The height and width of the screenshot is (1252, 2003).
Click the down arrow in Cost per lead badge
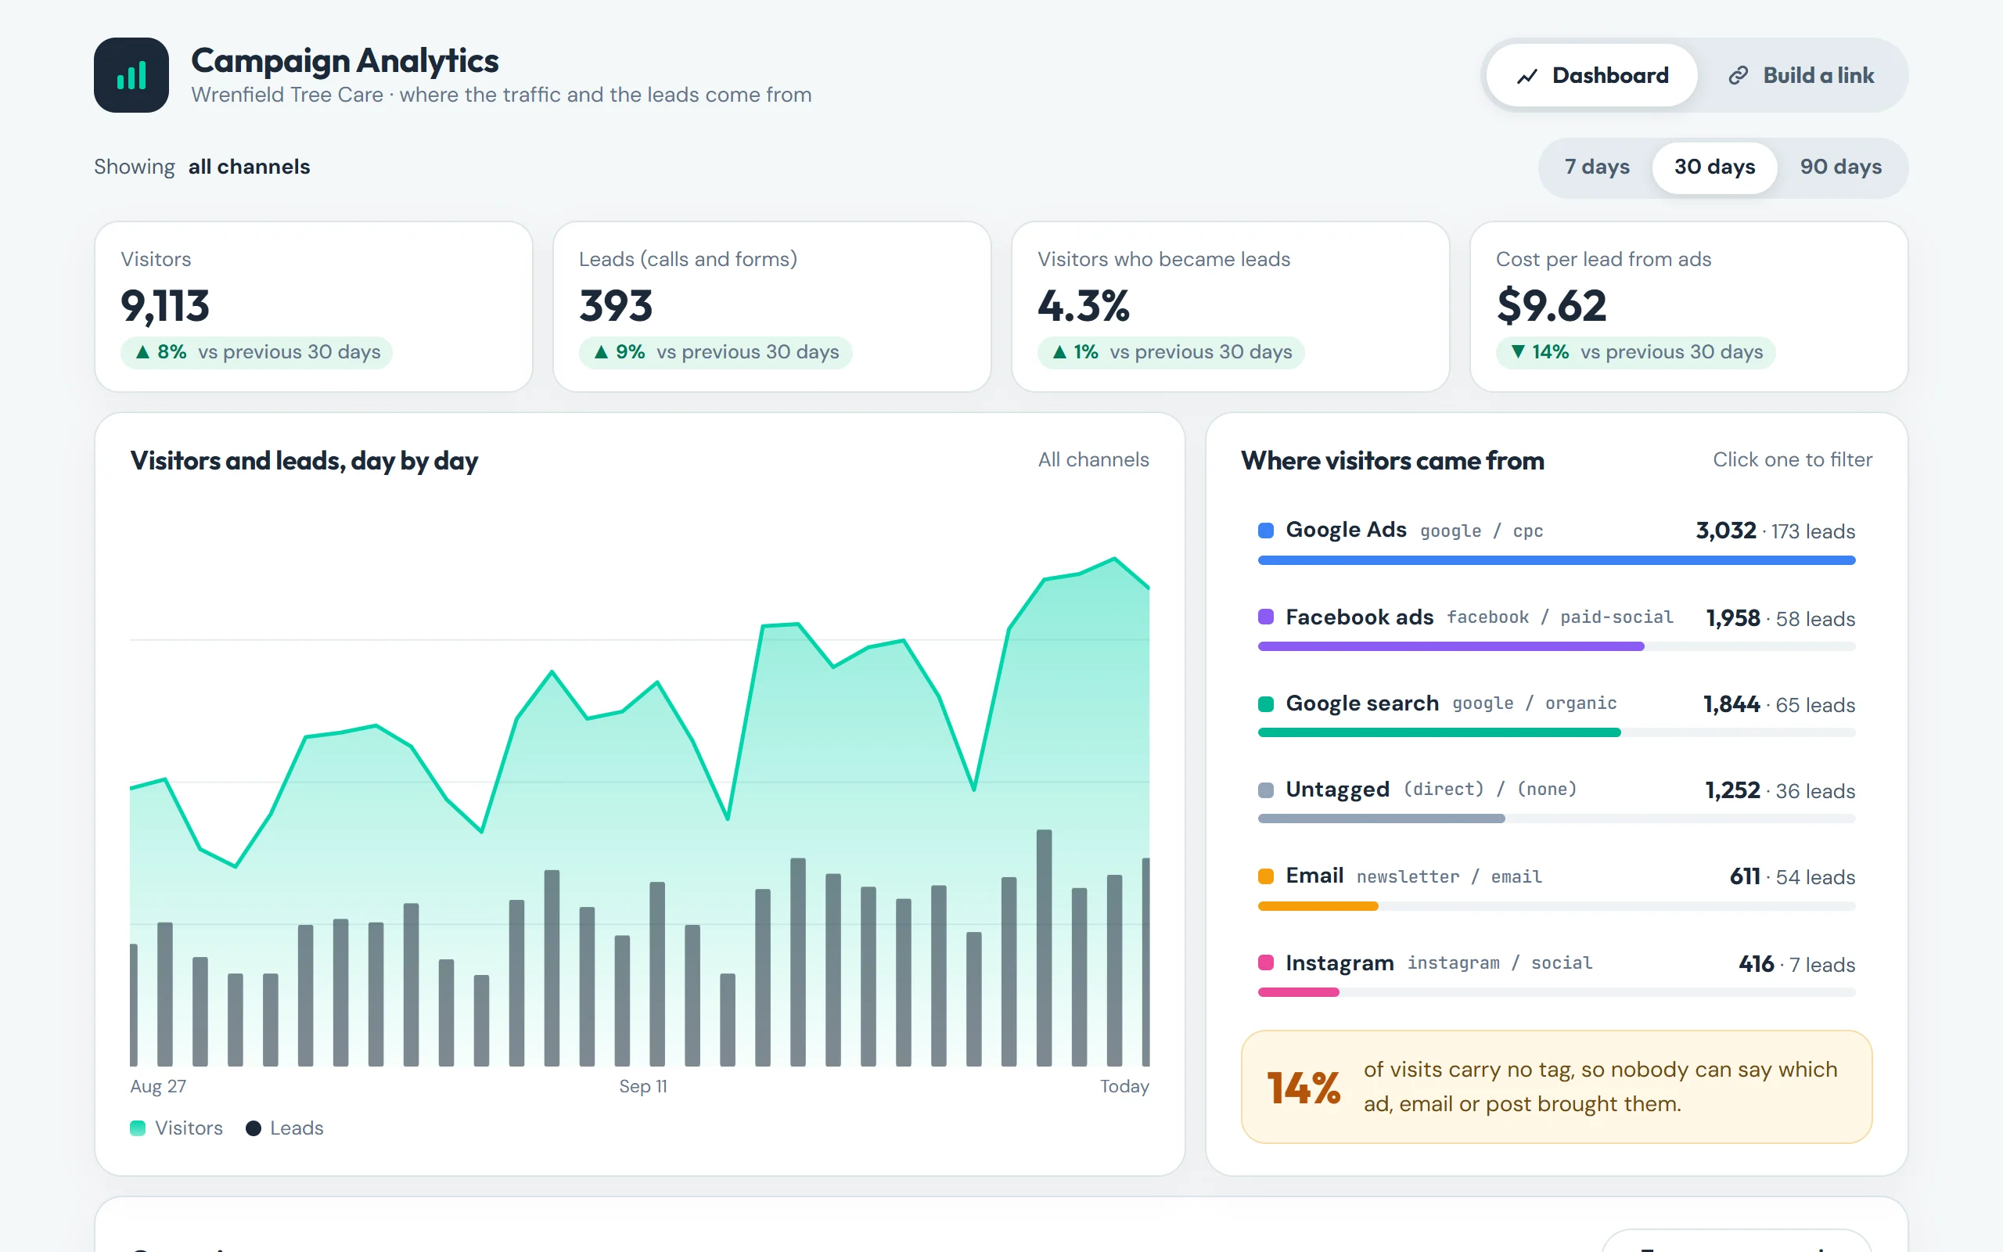(1517, 352)
